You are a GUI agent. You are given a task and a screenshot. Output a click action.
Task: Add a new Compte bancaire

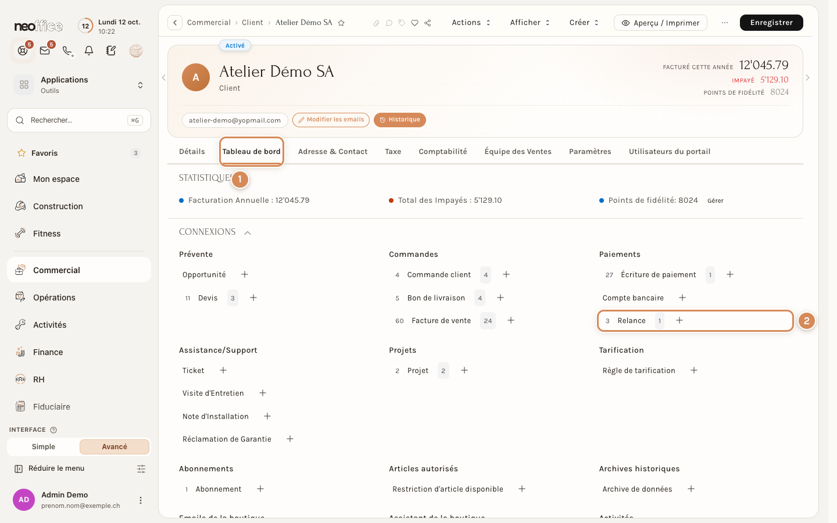coord(682,298)
